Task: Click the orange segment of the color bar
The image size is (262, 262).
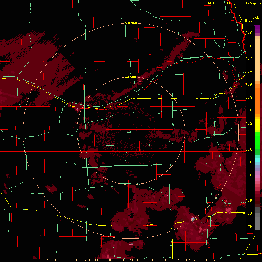Action: [x=257, y=99]
